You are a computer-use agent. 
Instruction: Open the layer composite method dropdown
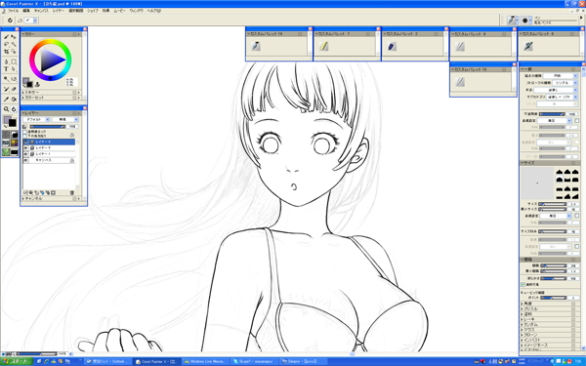36,119
